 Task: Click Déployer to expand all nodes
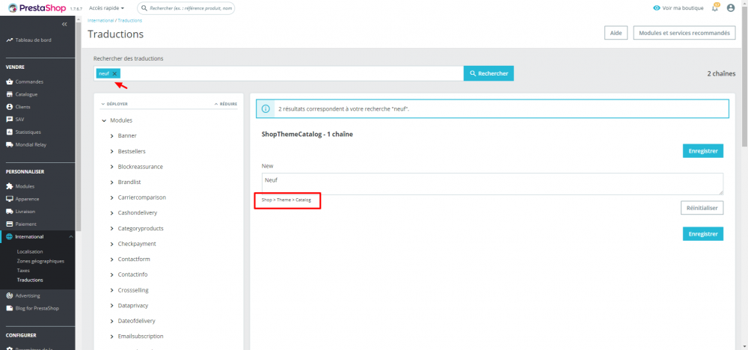pyautogui.click(x=114, y=104)
